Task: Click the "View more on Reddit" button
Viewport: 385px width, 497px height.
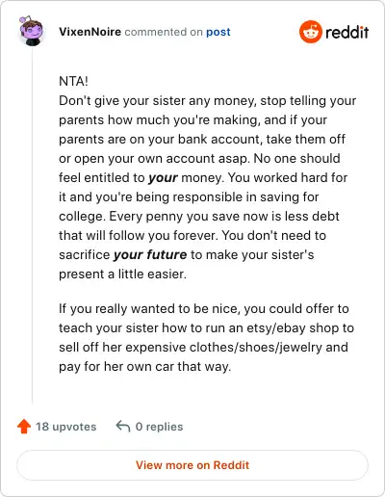Action: [192, 465]
